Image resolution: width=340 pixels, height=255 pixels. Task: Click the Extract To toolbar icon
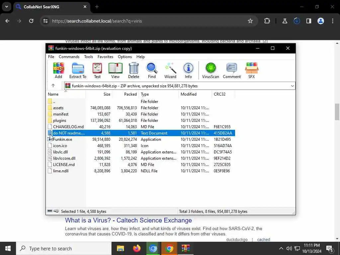(x=78, y=70)
